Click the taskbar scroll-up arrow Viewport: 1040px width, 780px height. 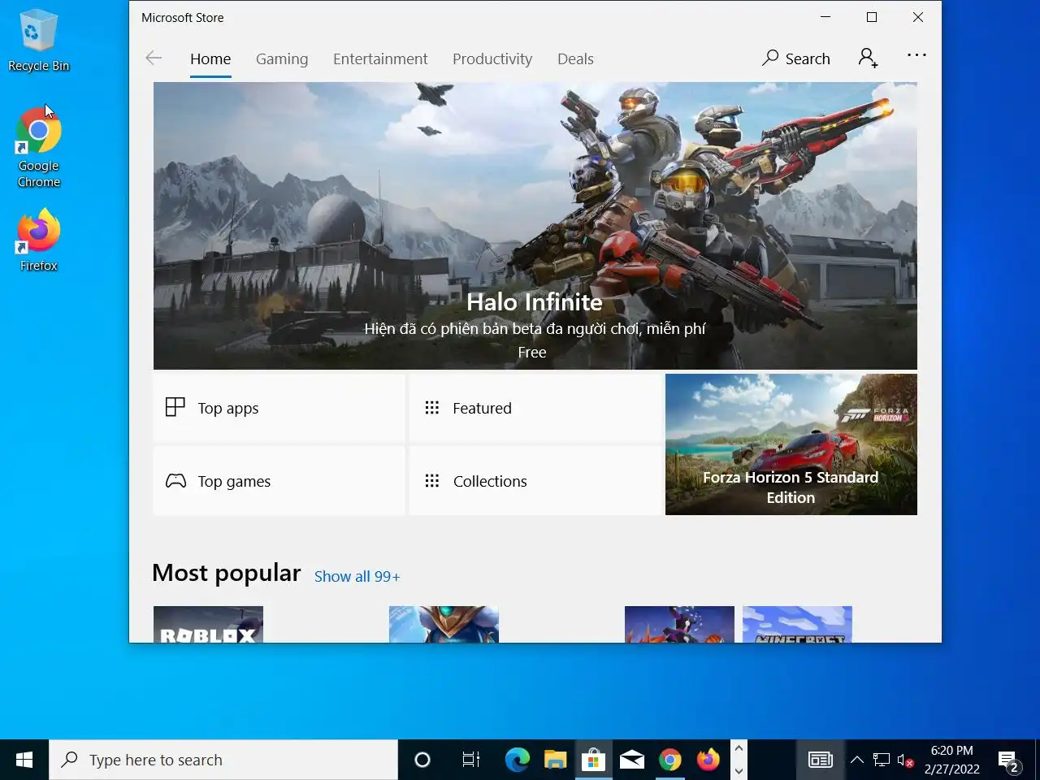pos(739,748)
